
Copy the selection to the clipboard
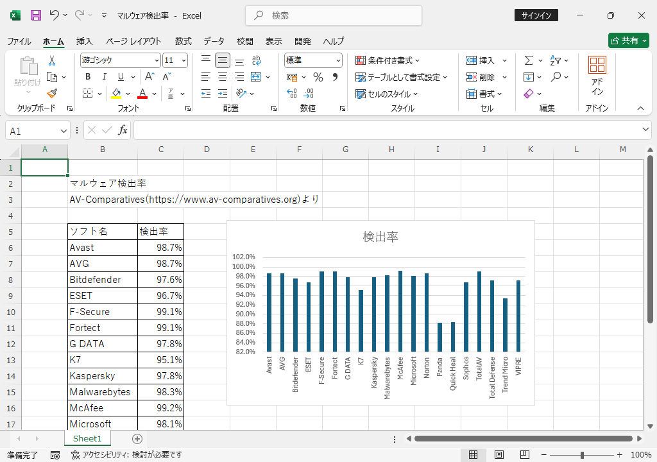[52, 77]
